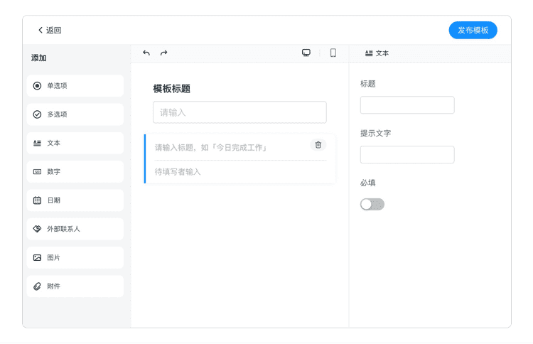
Task: Click the 发布模板 publish button
Action: 473,30
